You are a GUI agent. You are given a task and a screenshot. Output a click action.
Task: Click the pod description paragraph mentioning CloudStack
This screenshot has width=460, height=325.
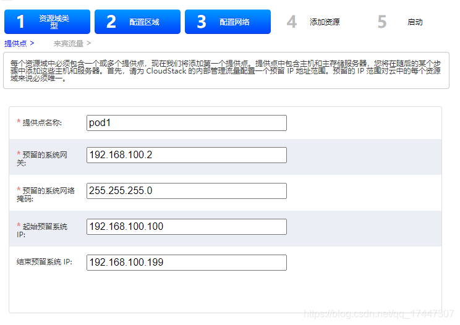(x=226, y=70)
